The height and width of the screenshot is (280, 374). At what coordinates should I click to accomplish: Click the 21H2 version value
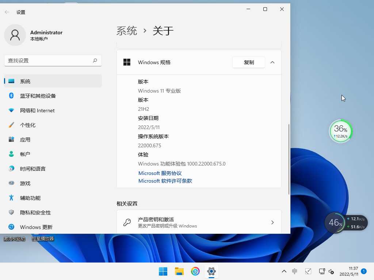[143, 109]
